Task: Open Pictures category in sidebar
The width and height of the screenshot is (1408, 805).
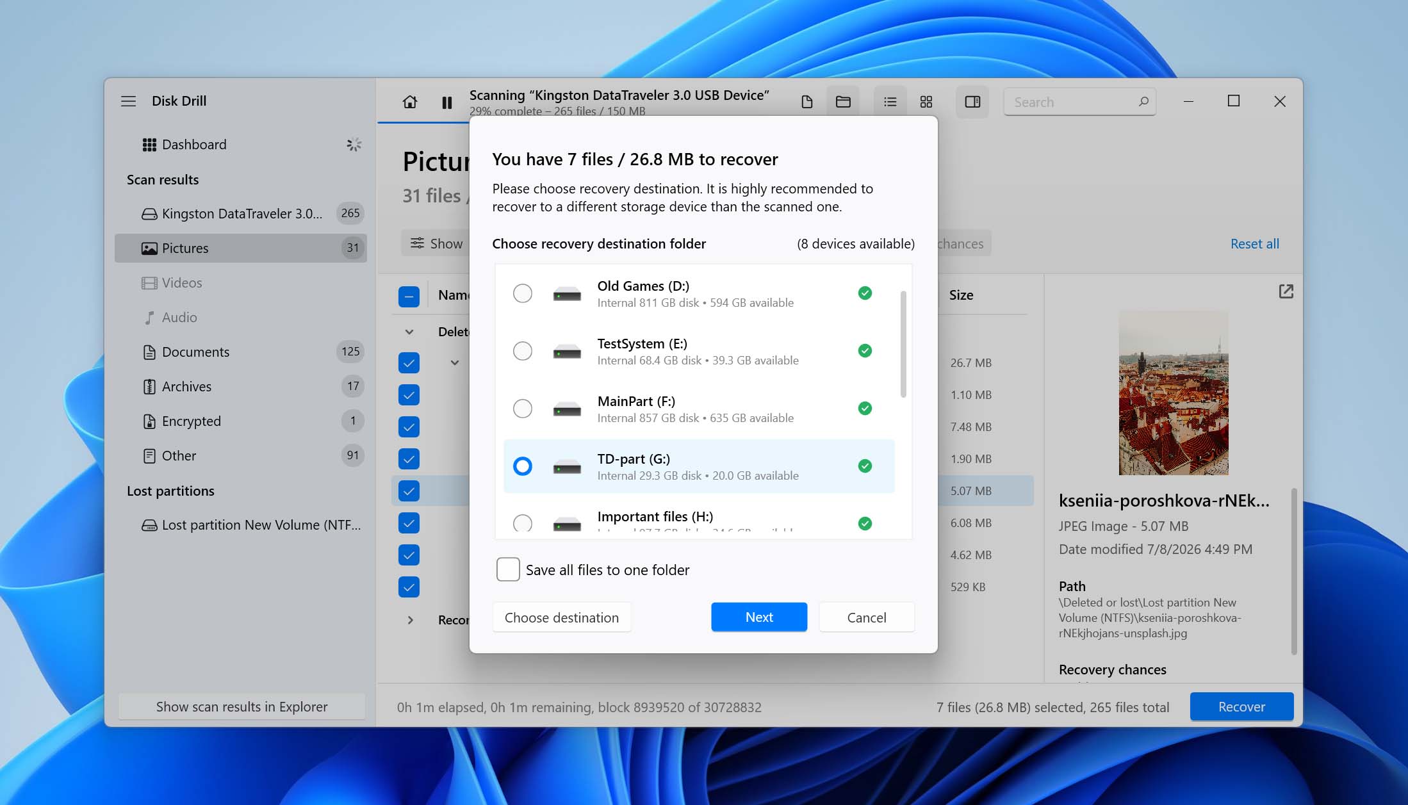Action: tap(241, 248)
